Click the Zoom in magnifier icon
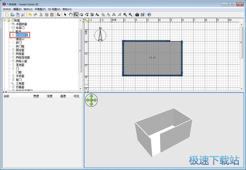The height and width of the screenshot is (170, 246). 125,14
